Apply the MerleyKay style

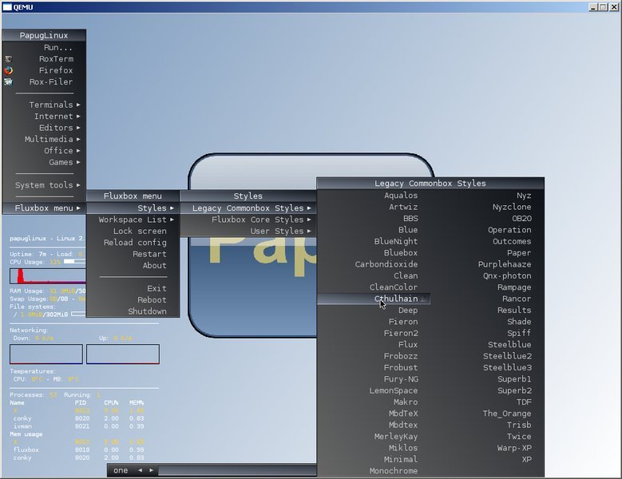374,437
